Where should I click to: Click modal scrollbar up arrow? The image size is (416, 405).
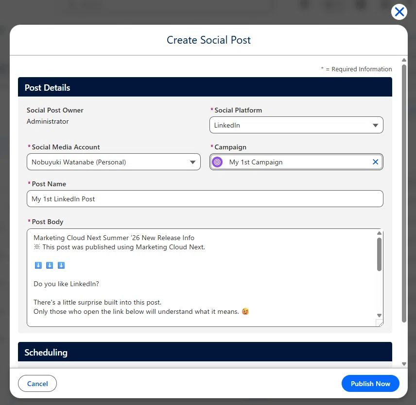click(x=404, y=60)
